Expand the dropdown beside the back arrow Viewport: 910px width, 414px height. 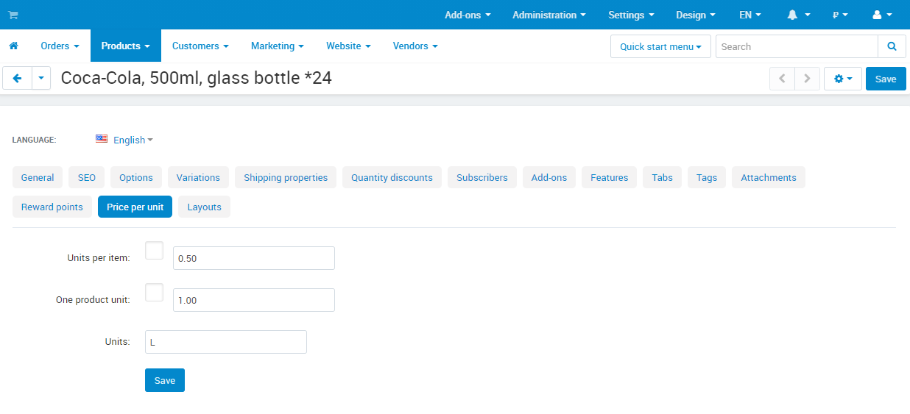(x=41, y=78)
